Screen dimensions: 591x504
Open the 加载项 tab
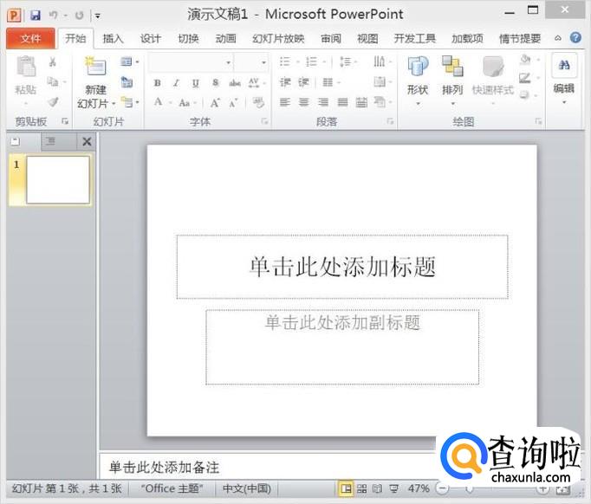pyautogui.click(x=467, y=38)
